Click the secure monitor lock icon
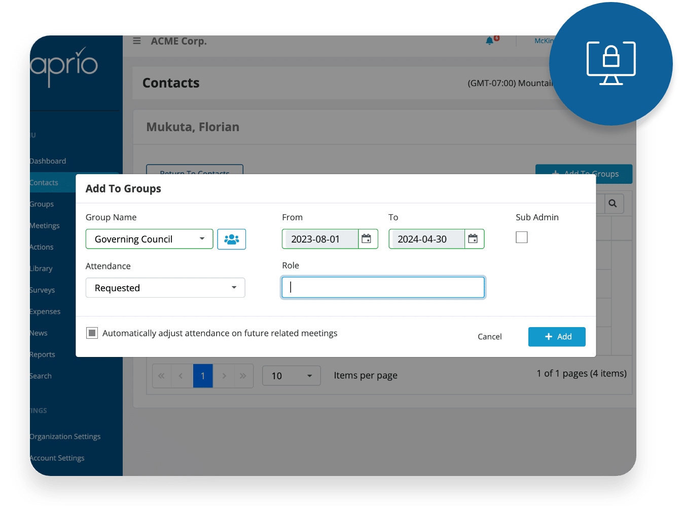The image size is (682, 518). tap(611, 63)
